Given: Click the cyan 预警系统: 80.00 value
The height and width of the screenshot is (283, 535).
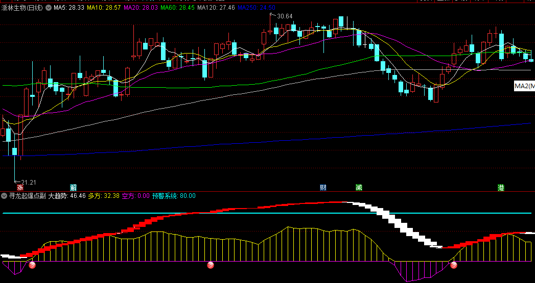Looking at the screenshot, I should coord(174,196).
